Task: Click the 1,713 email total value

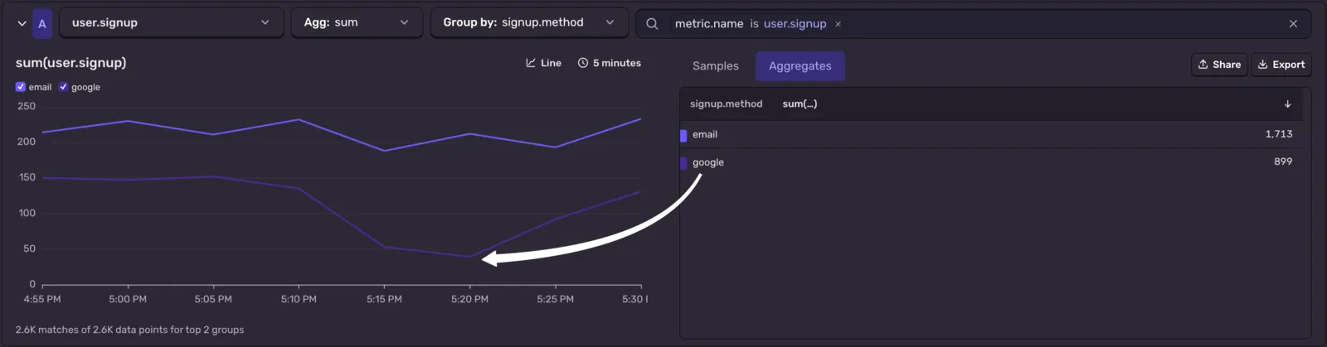Action: click(1279, 134)
